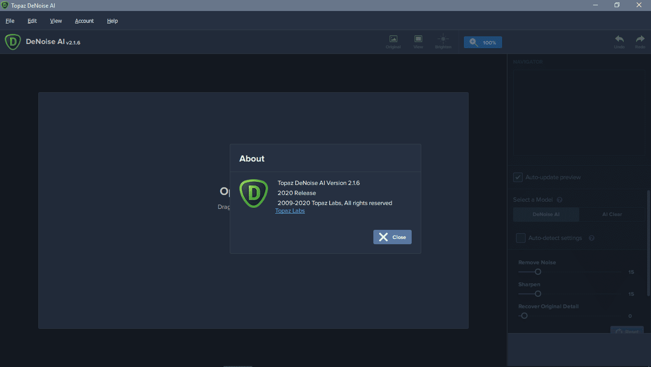Viewport: 651px width, 367px height.
Task: Click the Remove Noise value 15
Action: [x=631, y=272]
